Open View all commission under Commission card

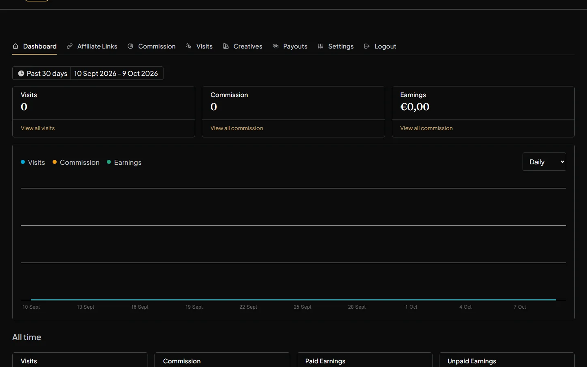coord(237,128)
